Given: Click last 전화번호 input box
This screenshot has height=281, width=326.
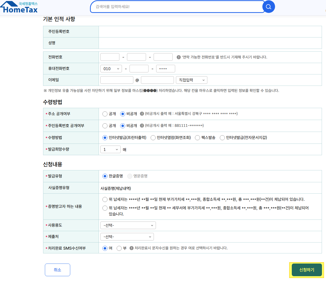Looking at the screenshot, I should coord(163,57).
